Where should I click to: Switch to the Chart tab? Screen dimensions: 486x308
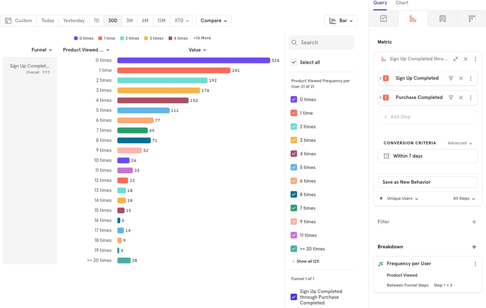[x=402, y=3]
